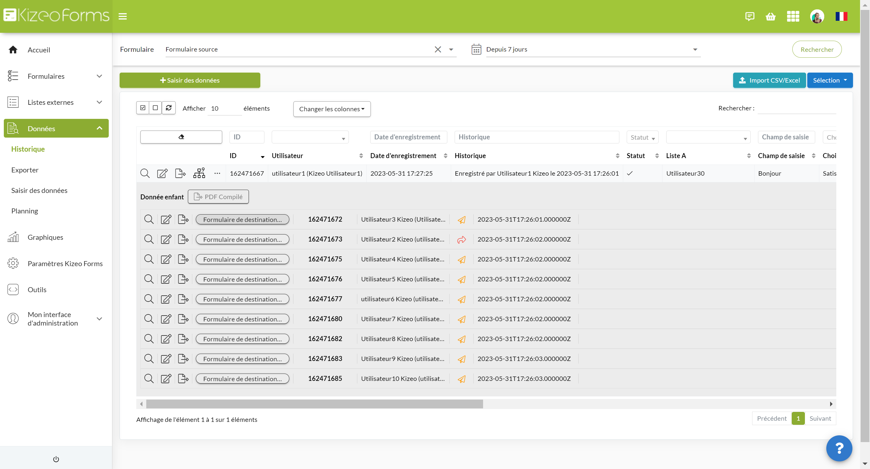Go to Précédent page
The image size is (870, 469).
[x=772, y=418]
